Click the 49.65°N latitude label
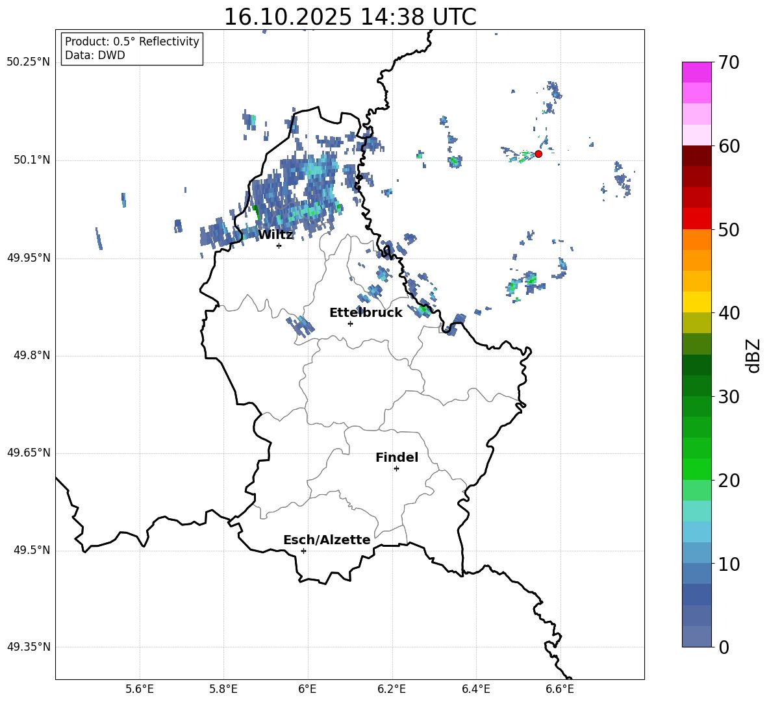This screenshot has width=769, height=702. (29, 453)
